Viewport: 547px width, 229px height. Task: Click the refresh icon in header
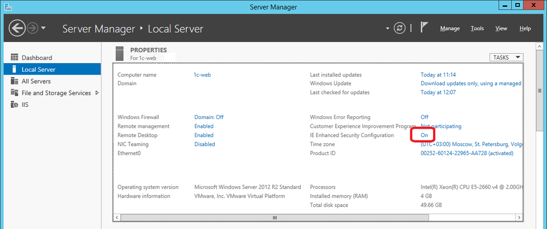pyautogui.click(x=399, y=28)
